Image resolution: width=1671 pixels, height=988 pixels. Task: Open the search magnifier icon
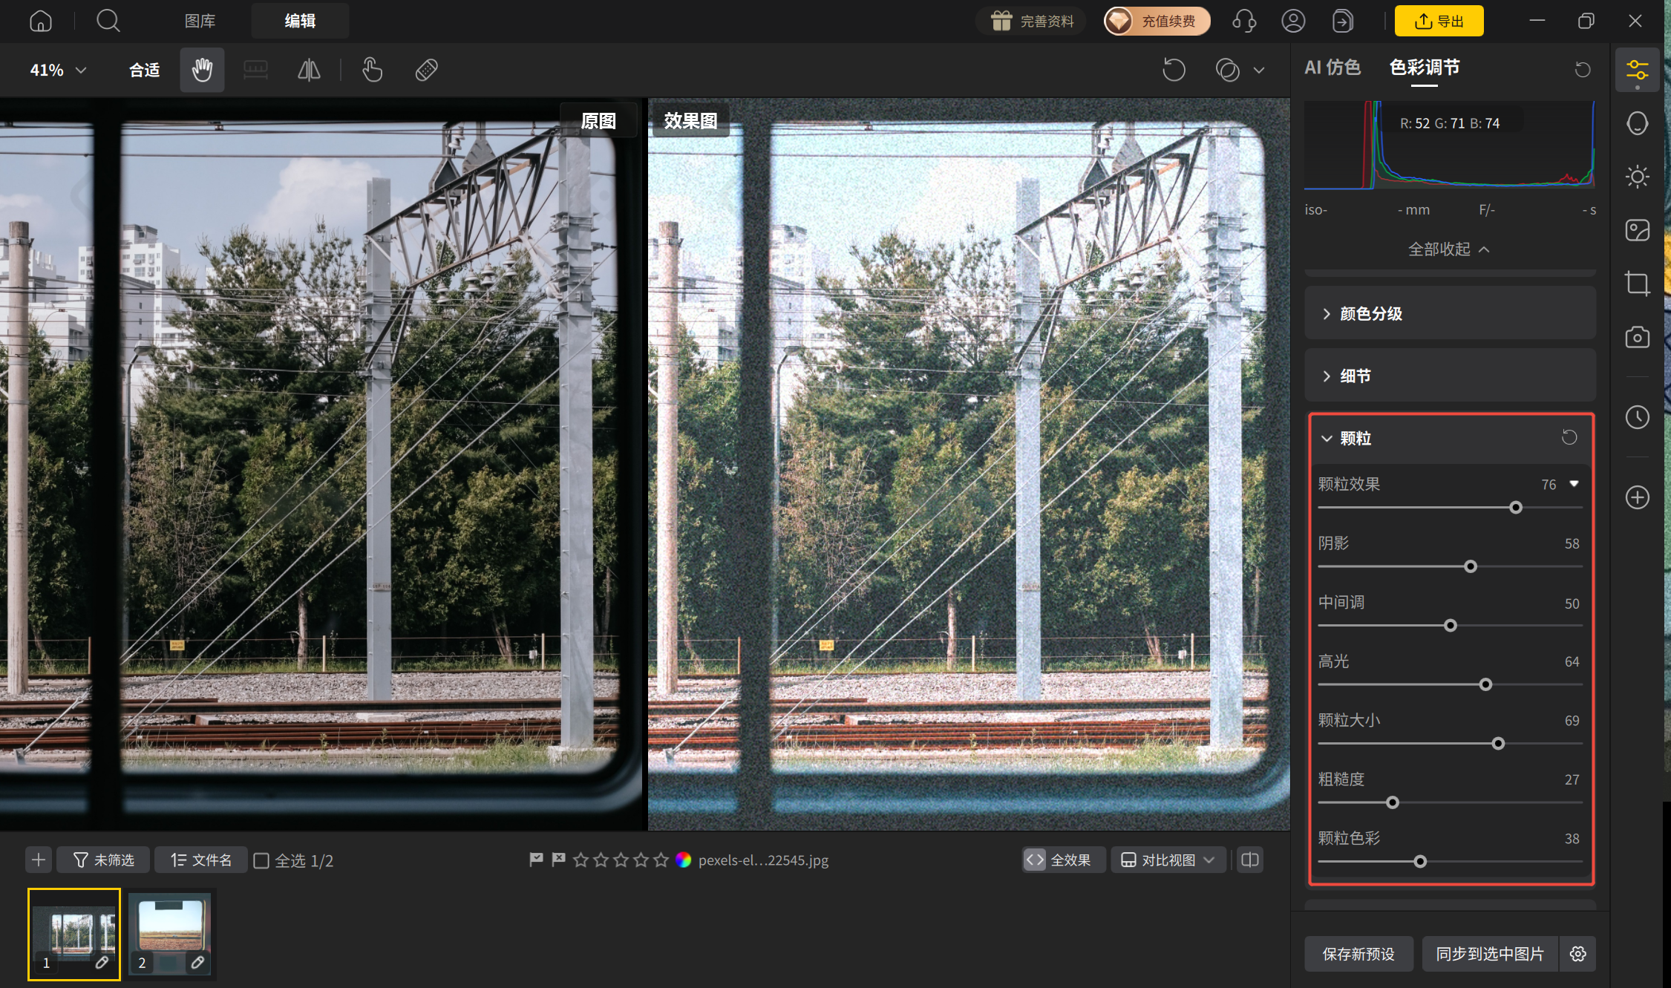(108, 21)
